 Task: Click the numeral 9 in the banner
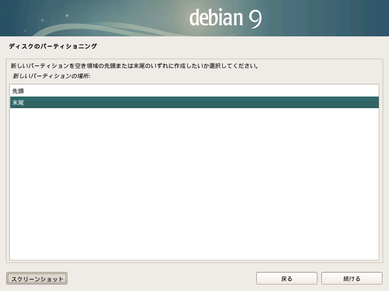tap(255, 18)
